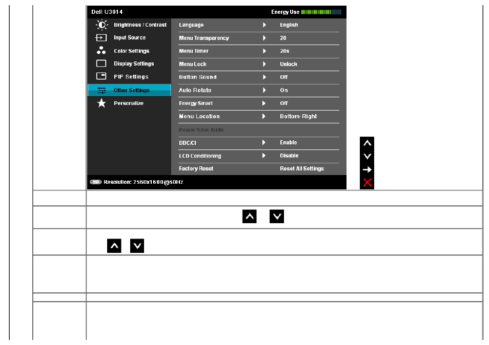489x345 pixels.
Task: Select the Language setting row label
Action: [x=191, y=25]
